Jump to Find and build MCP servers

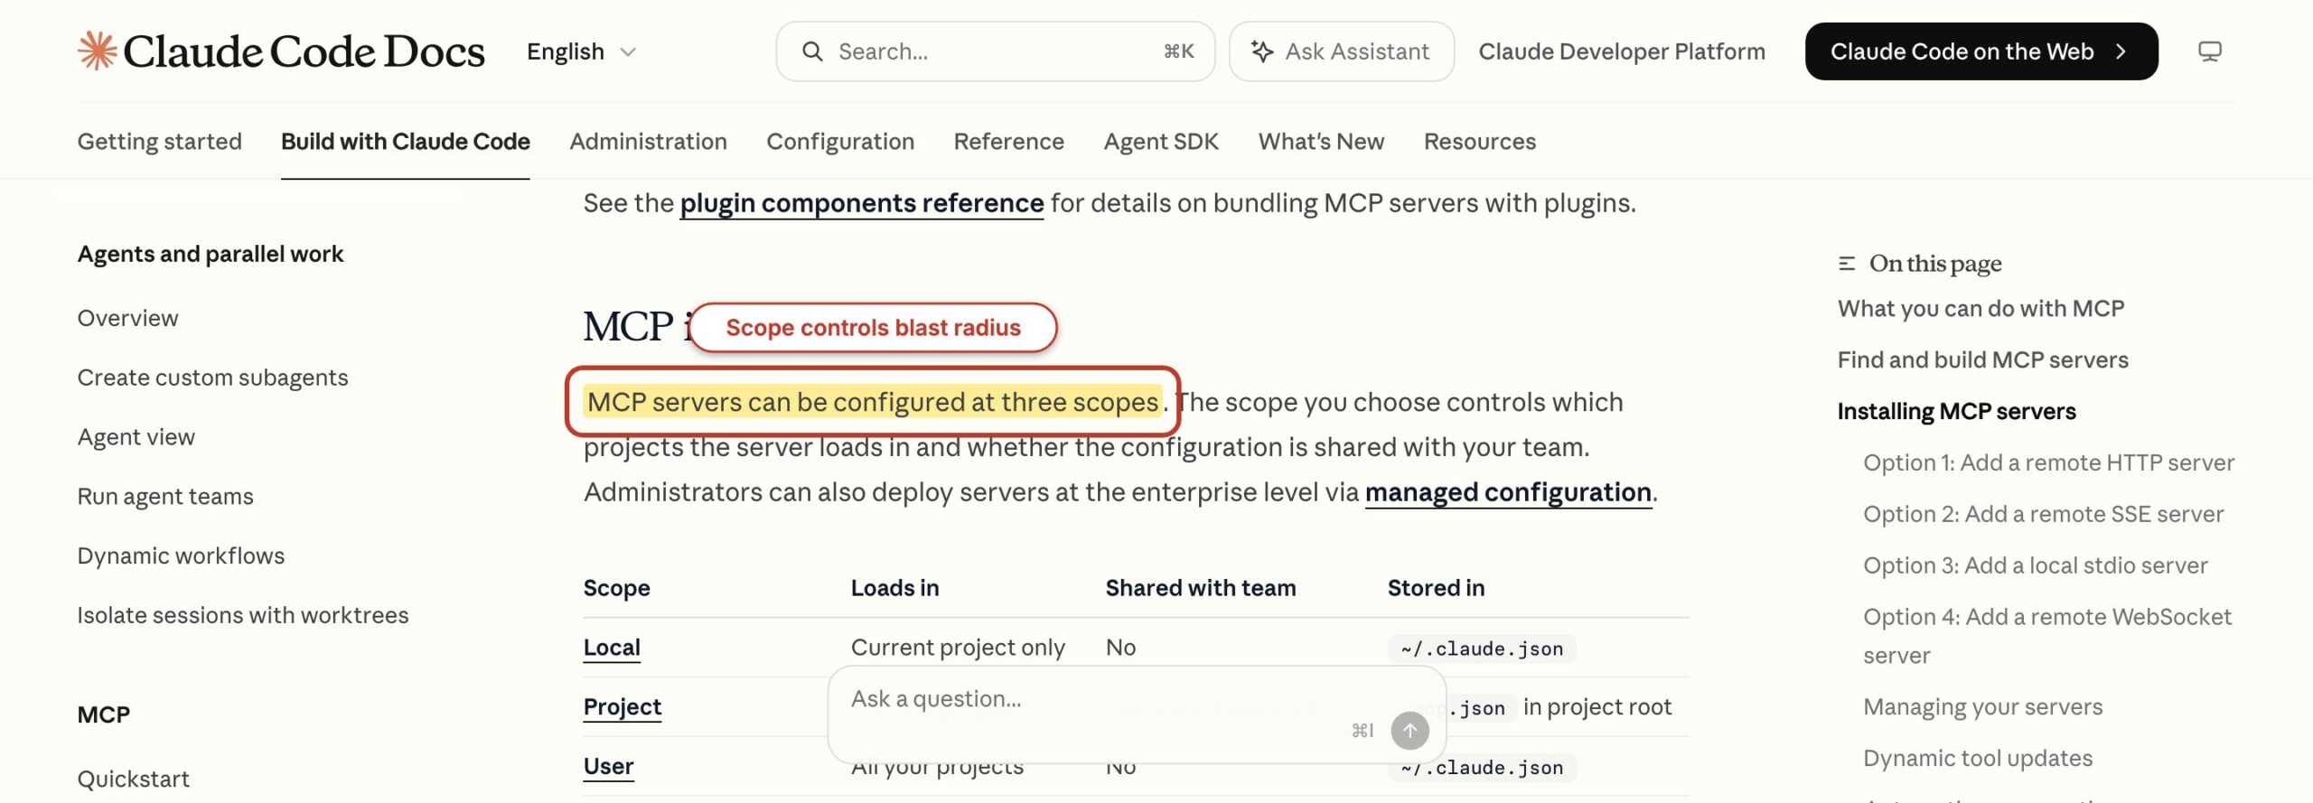coord(1982,360)
